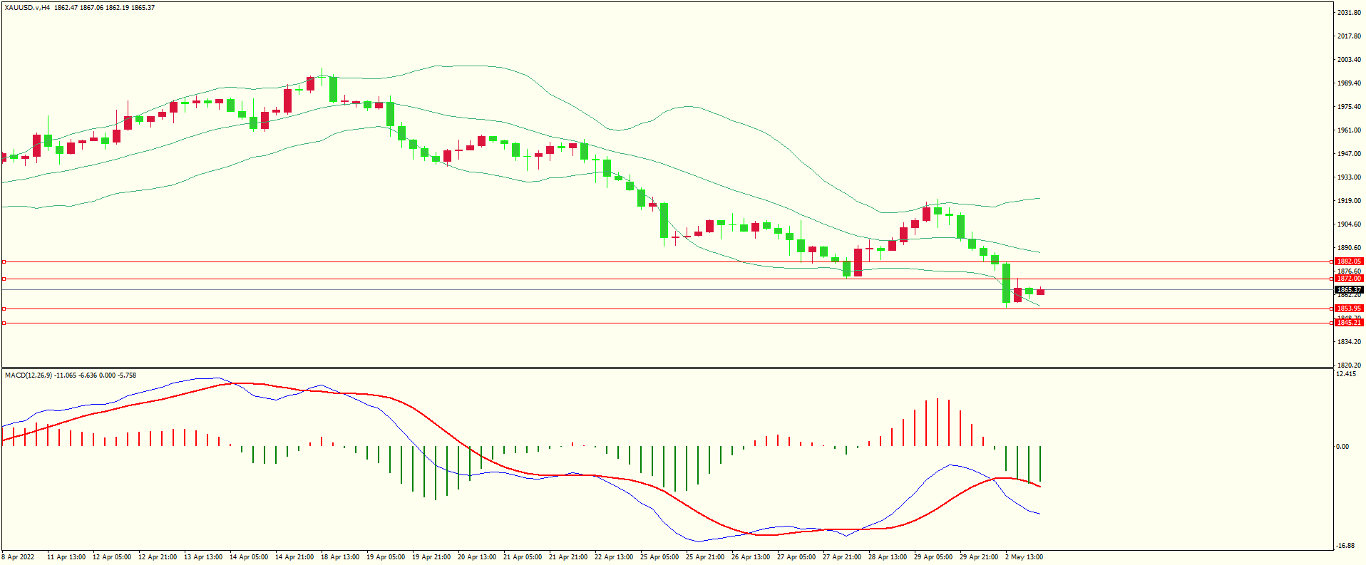Click the 0.00 MACD zero level label
The image size is (1366, 565).
click(x=1342, y=447)
